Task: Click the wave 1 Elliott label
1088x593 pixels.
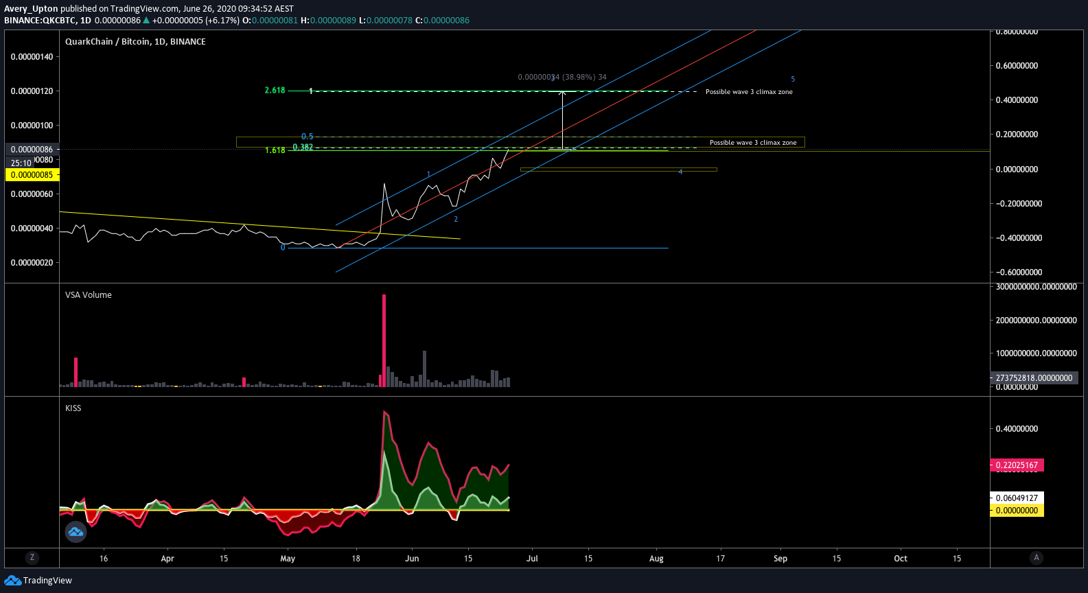Action: 428,174
